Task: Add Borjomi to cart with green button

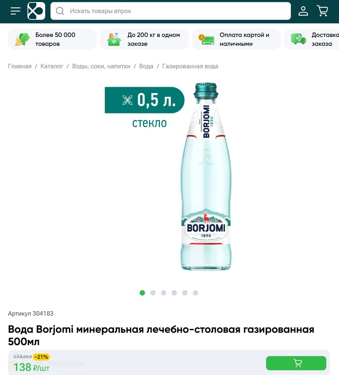Action: point(296,363)
